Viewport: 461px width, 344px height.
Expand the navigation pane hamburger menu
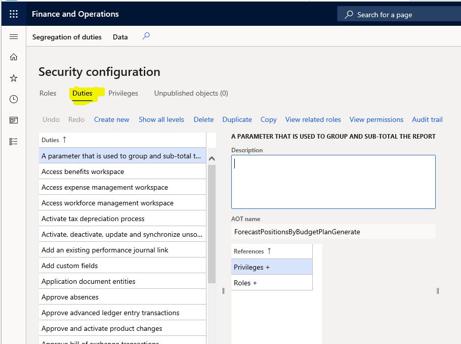14,37
